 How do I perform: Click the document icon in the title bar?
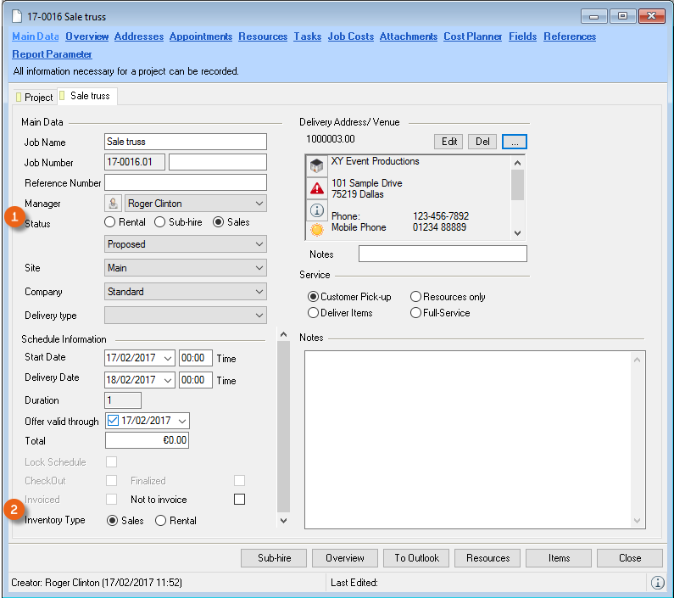(x=18, y=17)
